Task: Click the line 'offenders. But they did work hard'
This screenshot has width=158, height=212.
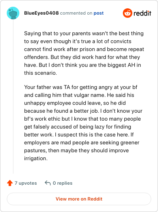Action: 82,57
